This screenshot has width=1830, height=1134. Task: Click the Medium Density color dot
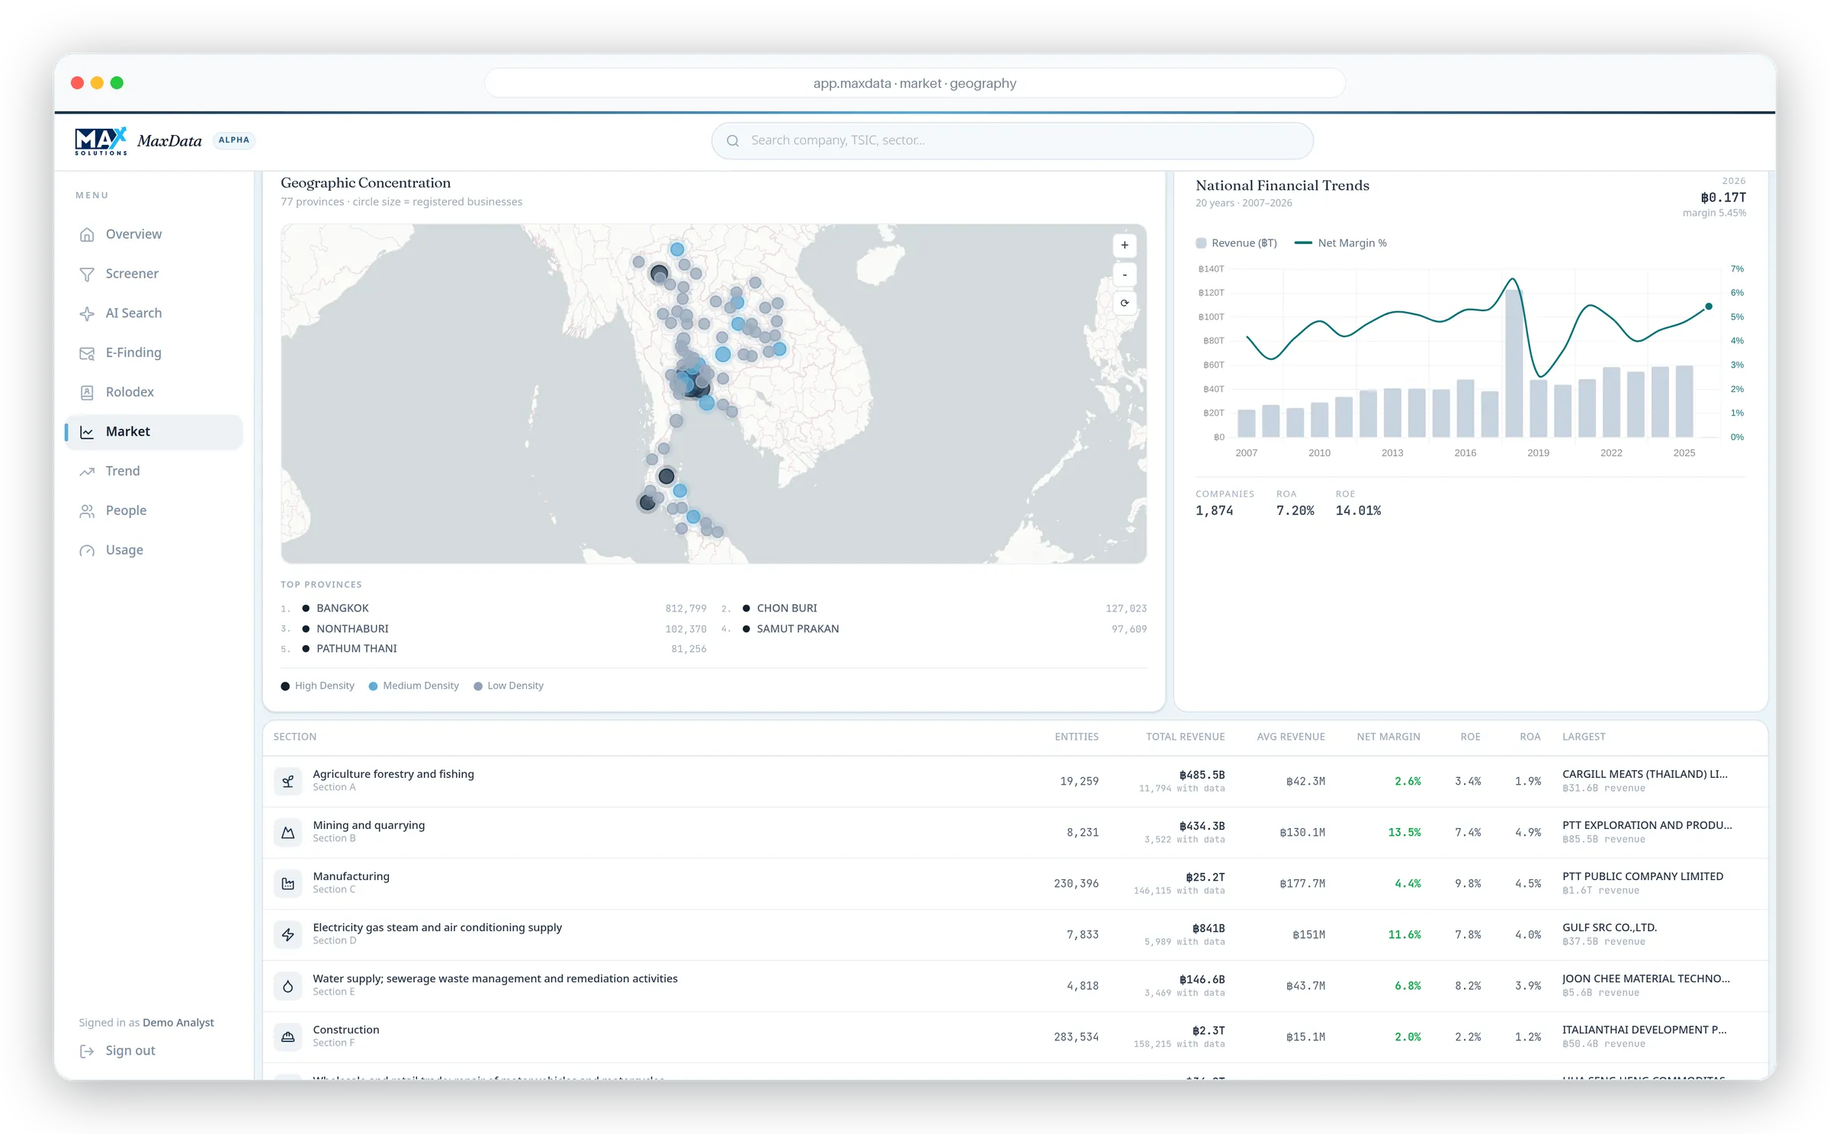pyautogui.click(x=373, y=686)
